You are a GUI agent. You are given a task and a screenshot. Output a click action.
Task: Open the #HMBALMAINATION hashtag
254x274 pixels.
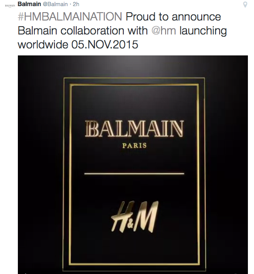coord(70,17)
